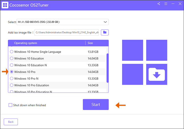The width and height of the screenshot is (184, 129).
Task: Click the download folder tile graphic
Action: coord(157,74)
